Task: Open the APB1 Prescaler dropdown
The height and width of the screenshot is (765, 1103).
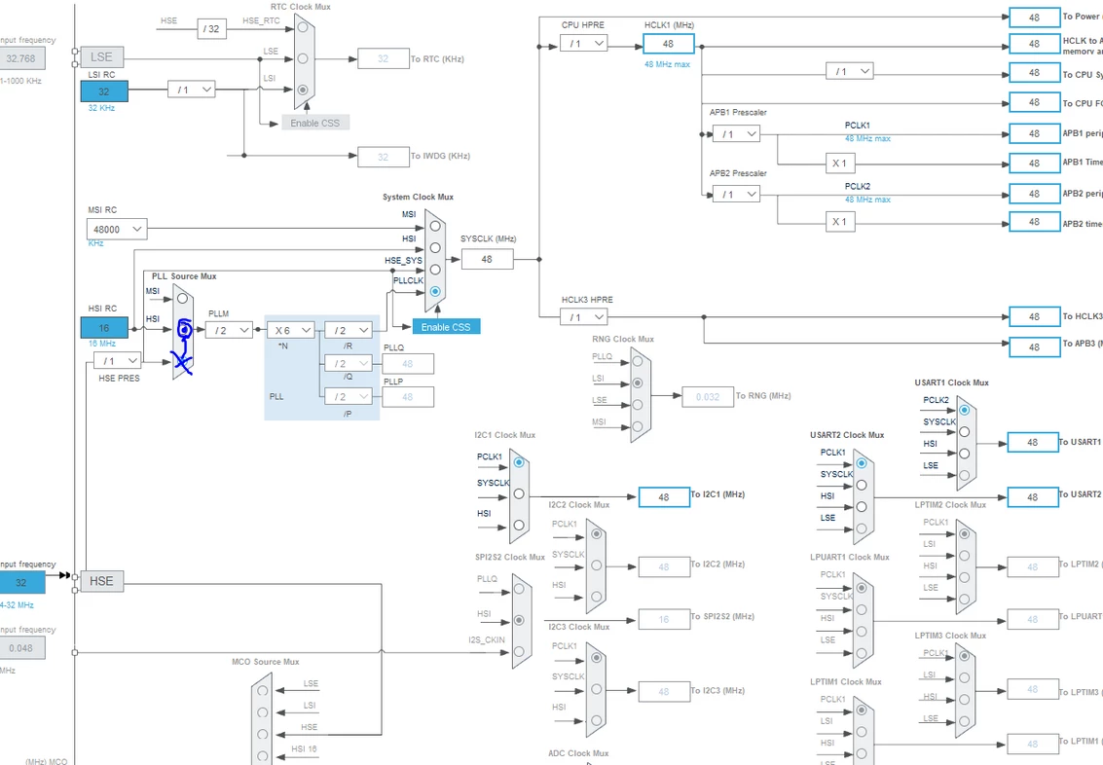Action: coord(736,133)
